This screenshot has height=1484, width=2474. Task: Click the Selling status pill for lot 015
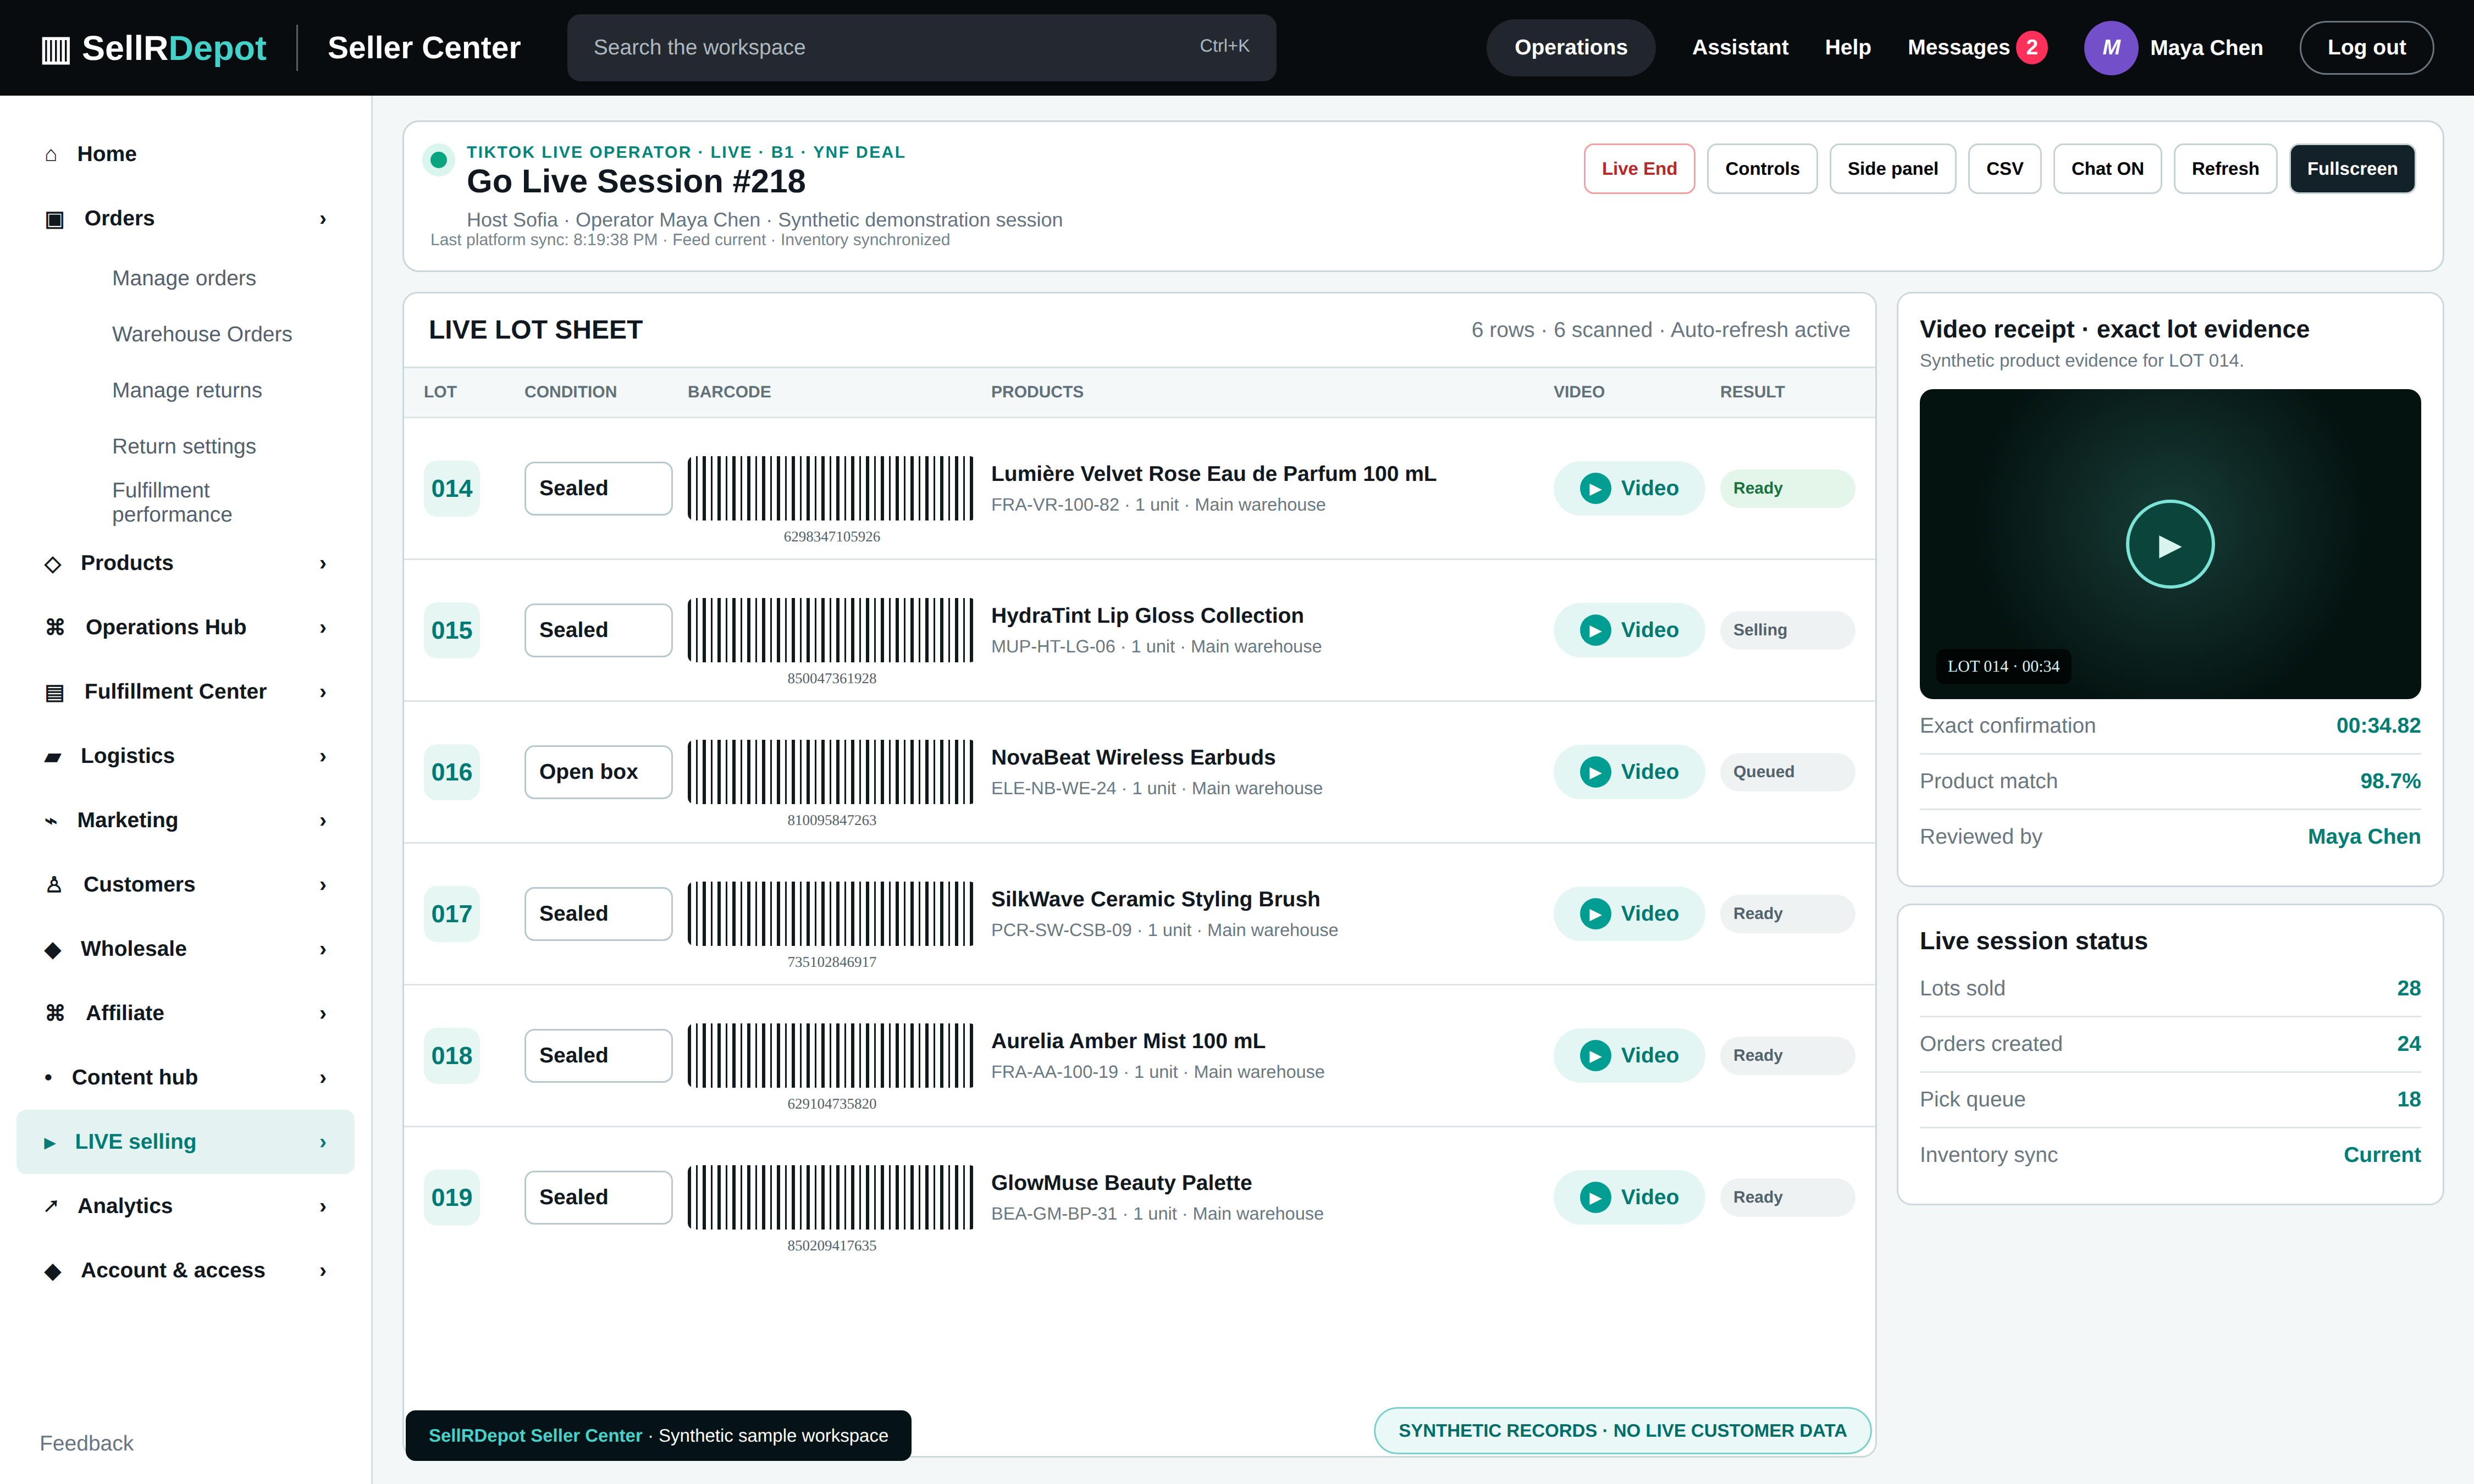tap(1787, 630)
